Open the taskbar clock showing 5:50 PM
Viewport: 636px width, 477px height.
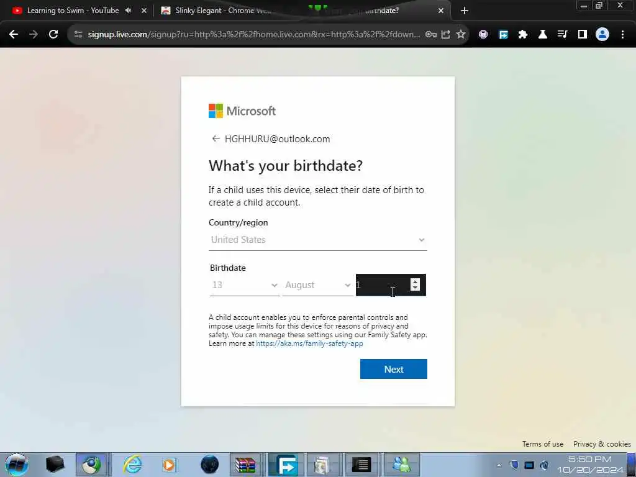590,465
